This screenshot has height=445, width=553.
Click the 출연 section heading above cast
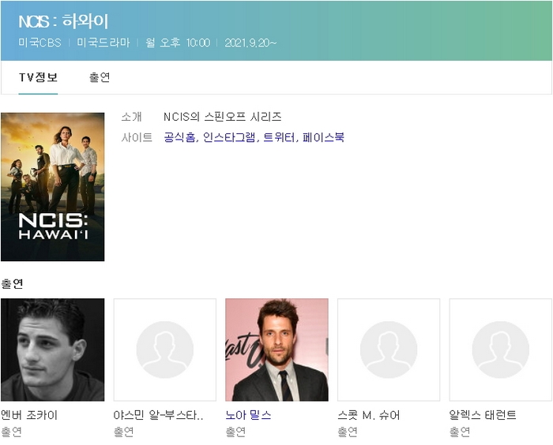pos(13,283)
